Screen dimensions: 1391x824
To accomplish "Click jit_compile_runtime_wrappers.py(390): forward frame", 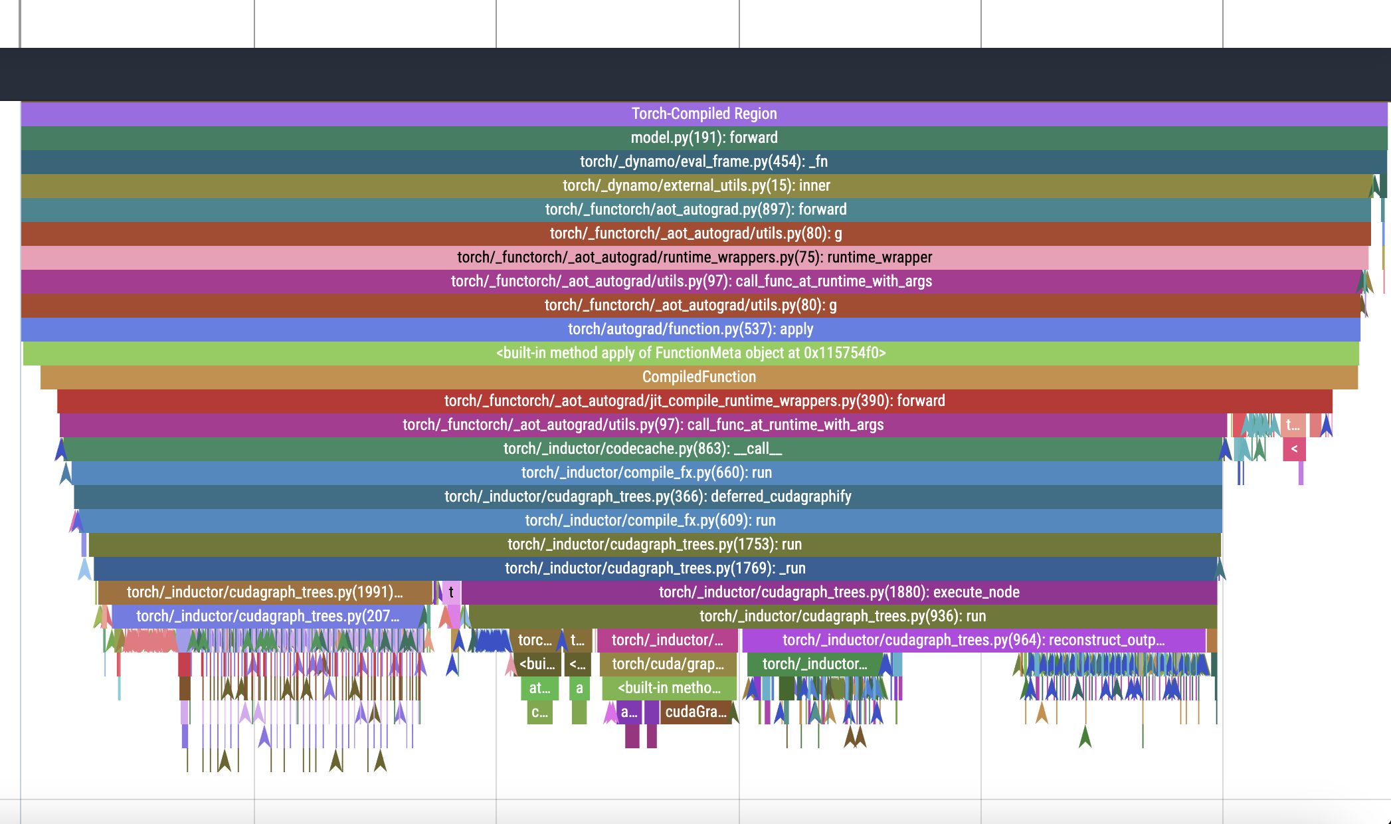I will pos(694,401).
